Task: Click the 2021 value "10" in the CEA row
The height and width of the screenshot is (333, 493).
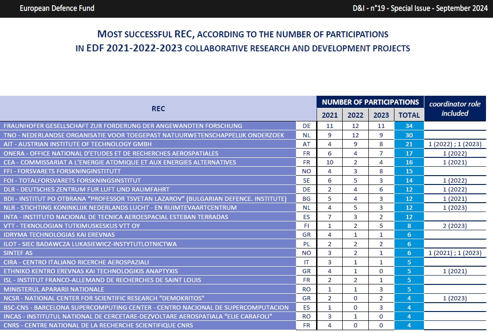Action: tap(330, 162)
